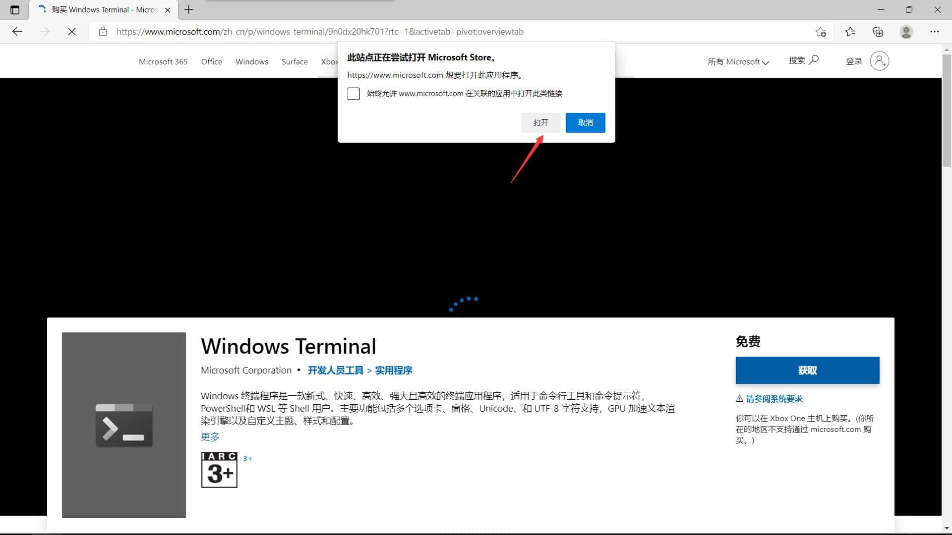Open the Office menu item
Screen dimensions: 952x535
[x=212, y=61]
